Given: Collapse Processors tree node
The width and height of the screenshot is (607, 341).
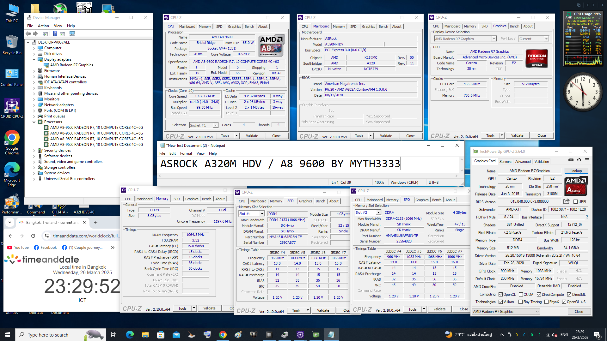Looking at the screenshot, I should [x=34, y=122].
